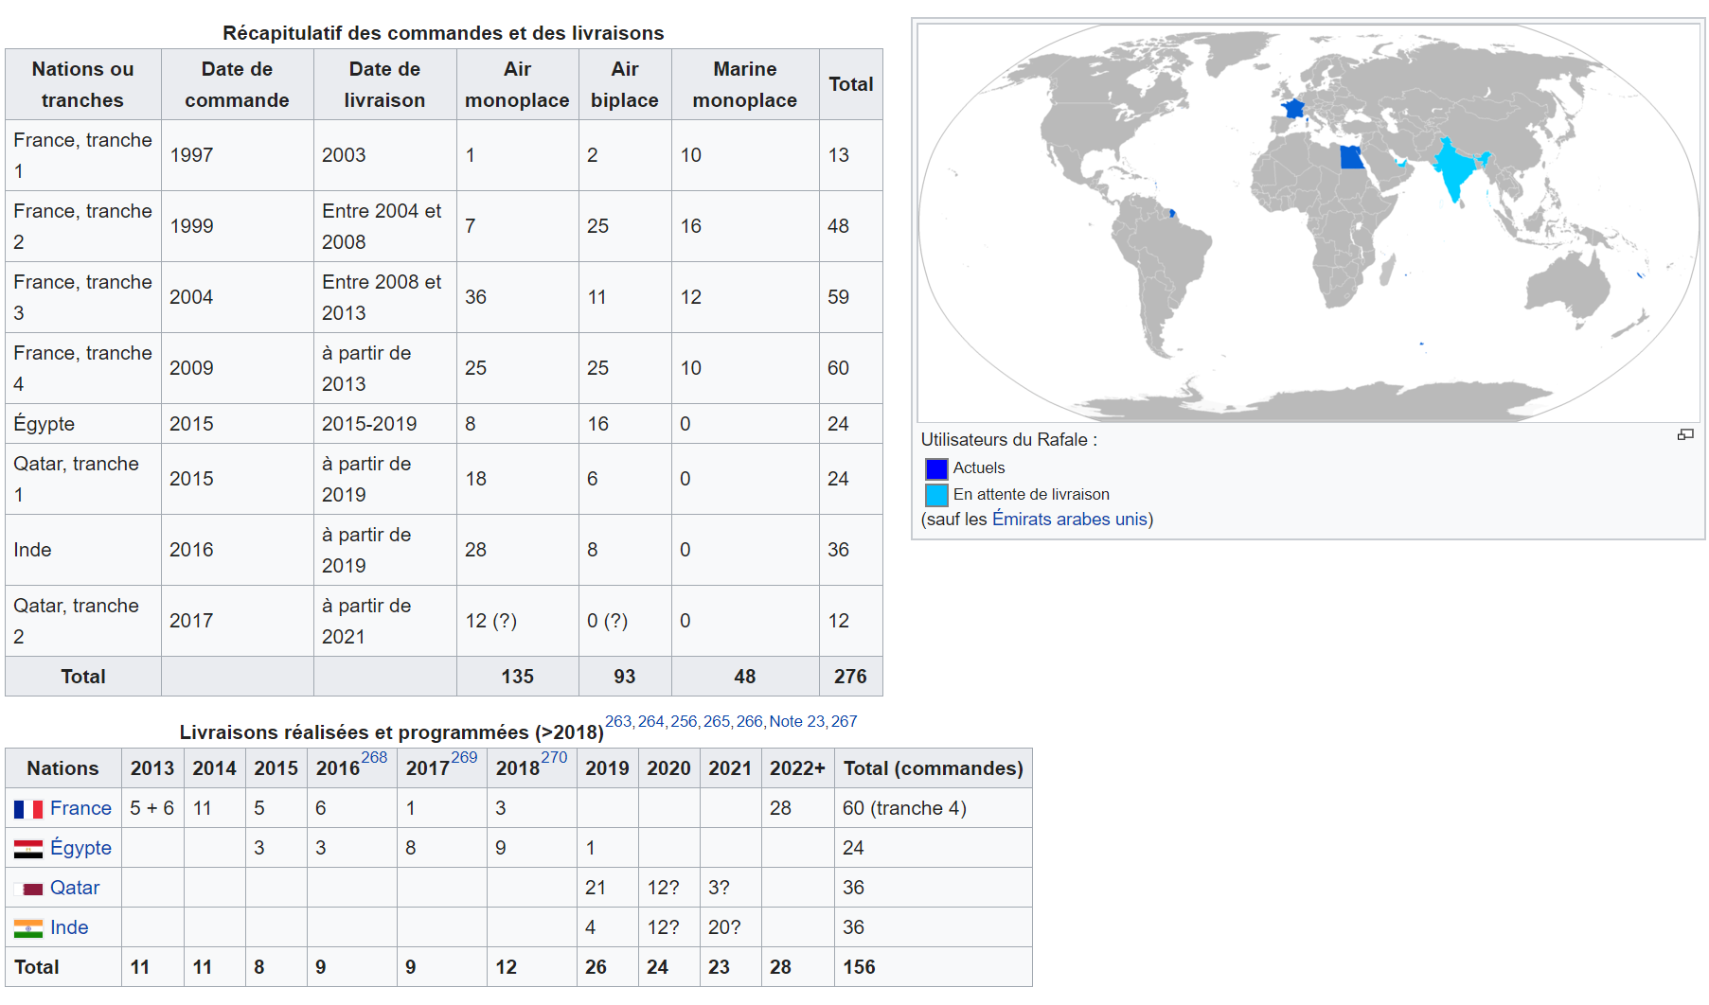The height and width of the screenshot is (1005, 1709).
Task: Click the '1997' order date cell
Action: pyautogui.click(x=237, y=155)
